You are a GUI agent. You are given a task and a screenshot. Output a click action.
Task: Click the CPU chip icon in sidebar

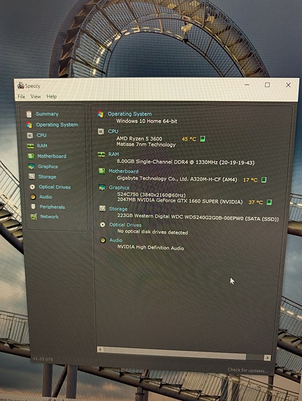(x=30, y=135)
